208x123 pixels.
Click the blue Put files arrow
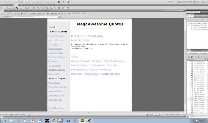pos(199,57)
